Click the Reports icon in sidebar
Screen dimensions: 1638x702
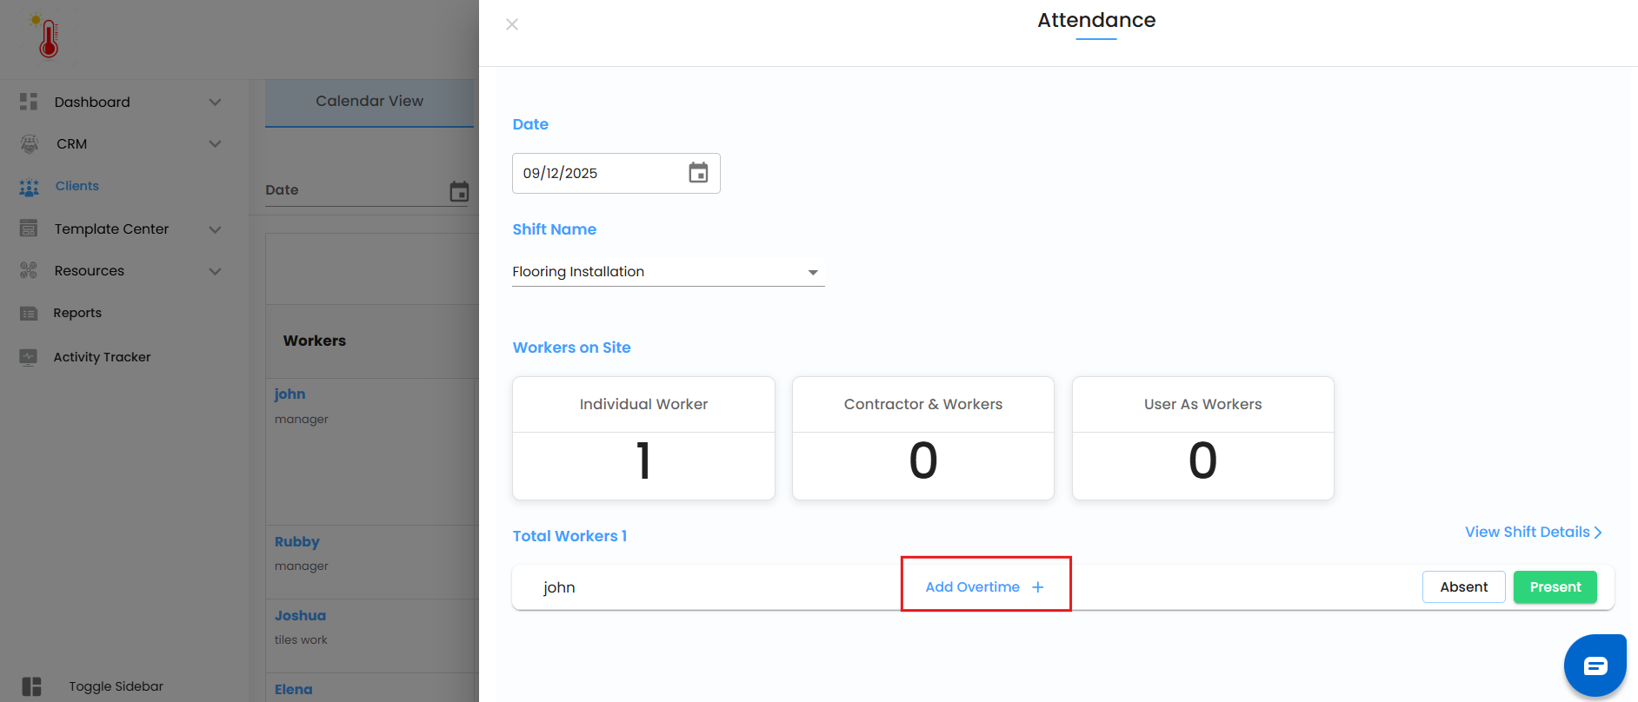pos(29,314)
